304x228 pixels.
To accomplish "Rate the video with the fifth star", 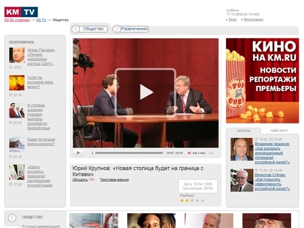I will click(202, 201).
